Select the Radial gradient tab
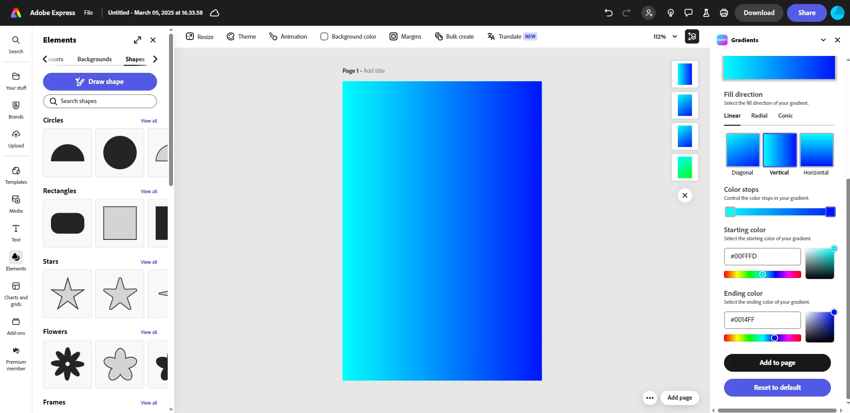850x413 pixels. 759,115
